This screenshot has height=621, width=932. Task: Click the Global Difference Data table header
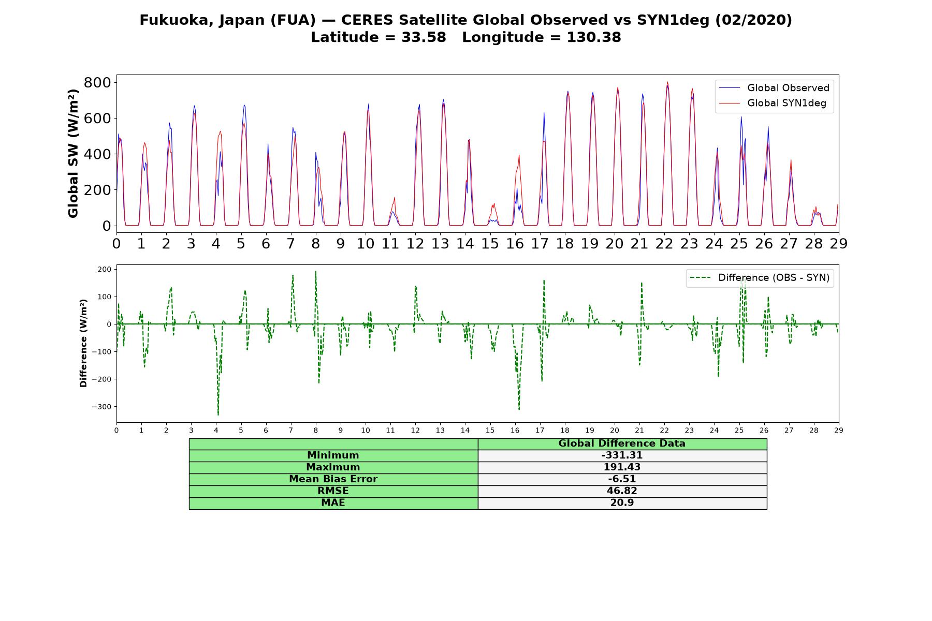click(622, 443)
